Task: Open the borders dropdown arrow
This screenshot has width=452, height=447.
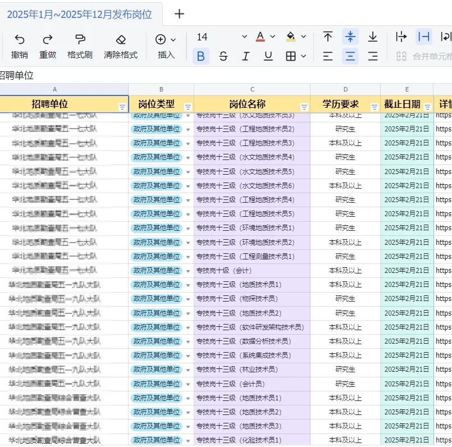Action: click(304, 56)
